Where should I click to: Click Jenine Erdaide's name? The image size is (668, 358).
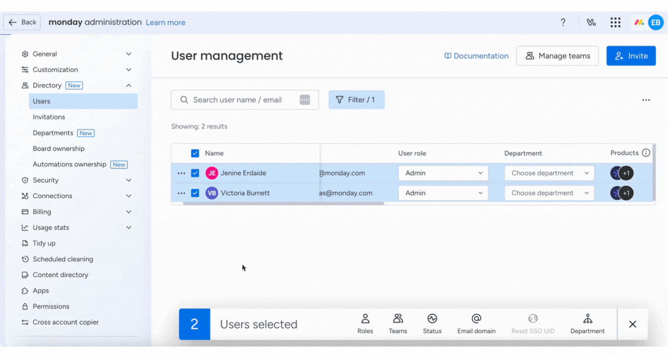click(x=243, y=173)
